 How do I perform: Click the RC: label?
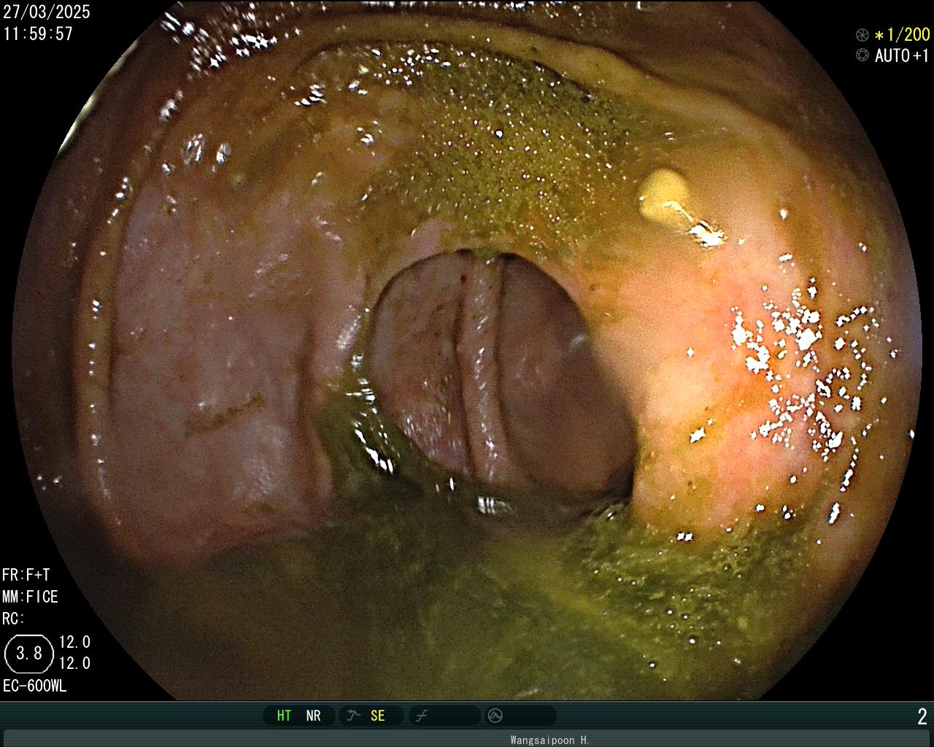pyautogui.click(x=13, y=619)
